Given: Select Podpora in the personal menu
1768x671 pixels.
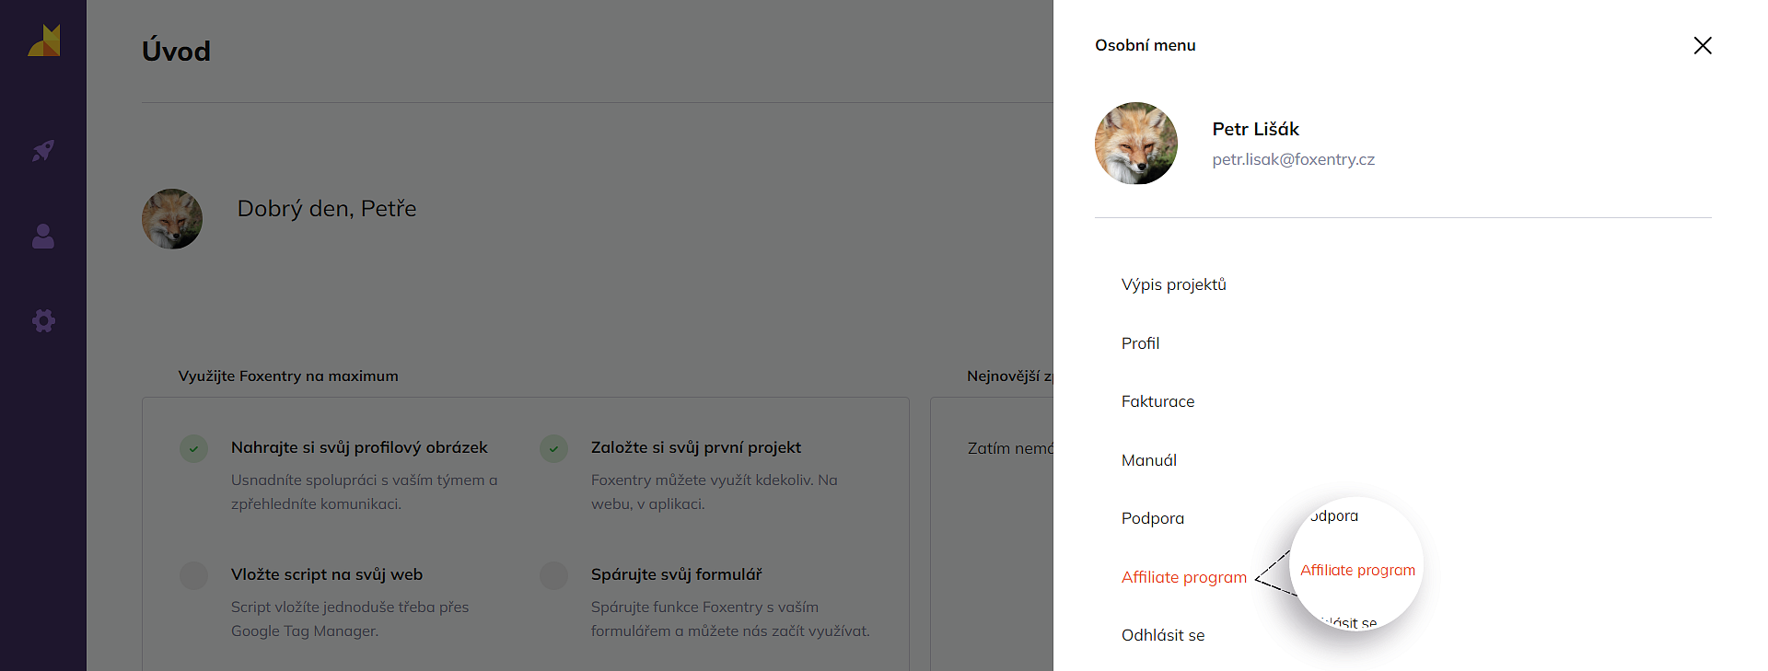Looking at the screenshot, I should coord(1152,518).
